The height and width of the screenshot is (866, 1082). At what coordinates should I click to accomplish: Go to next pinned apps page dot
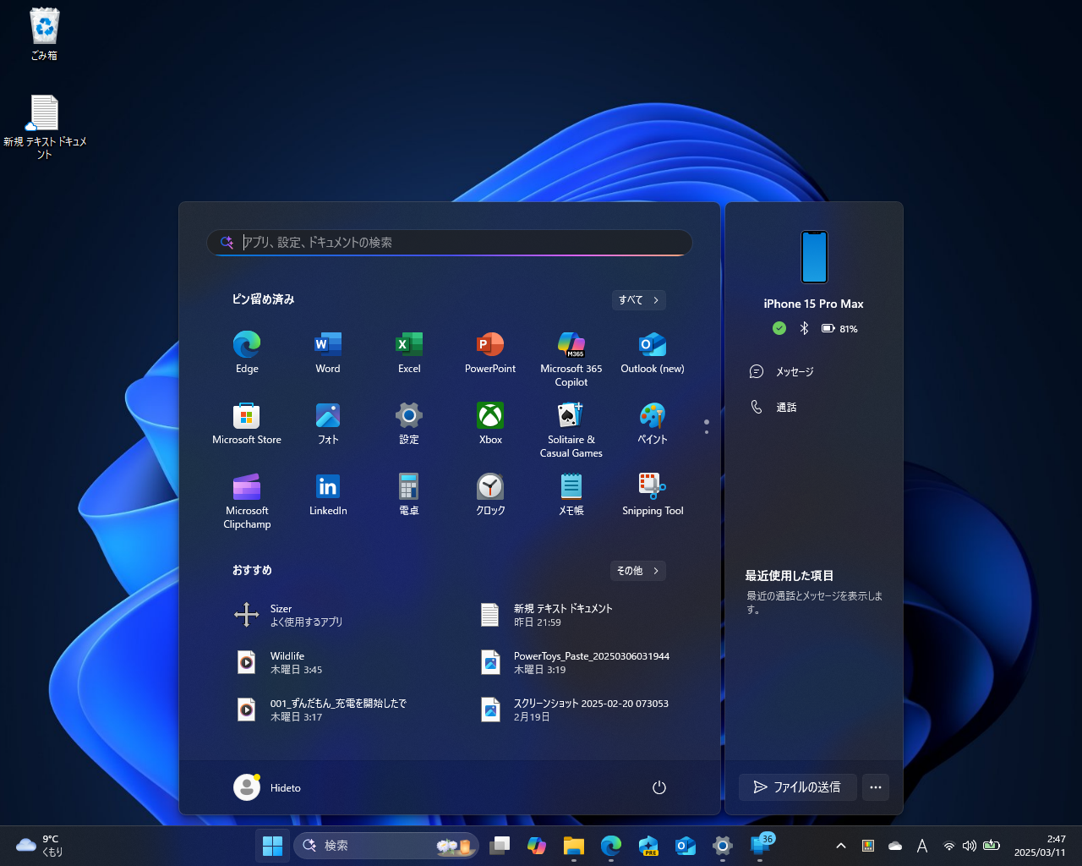point(707,432)
